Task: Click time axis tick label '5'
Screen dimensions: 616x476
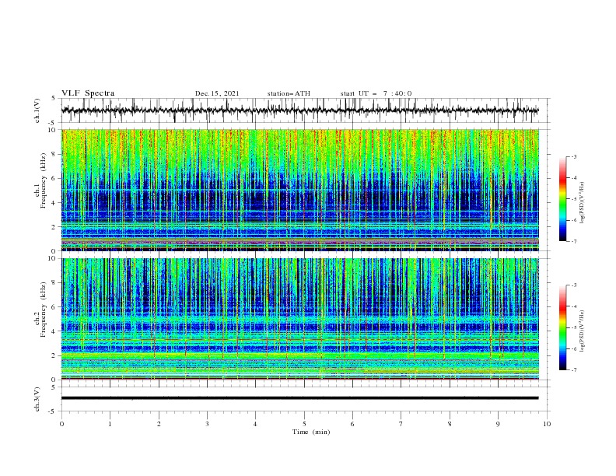Action: (x=304, y=424)
